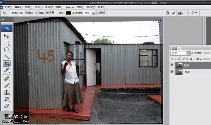Viewport: 211px width, 125px height.
Task: Hide the 图层 1 layer visibility
Action: point(172,65)
